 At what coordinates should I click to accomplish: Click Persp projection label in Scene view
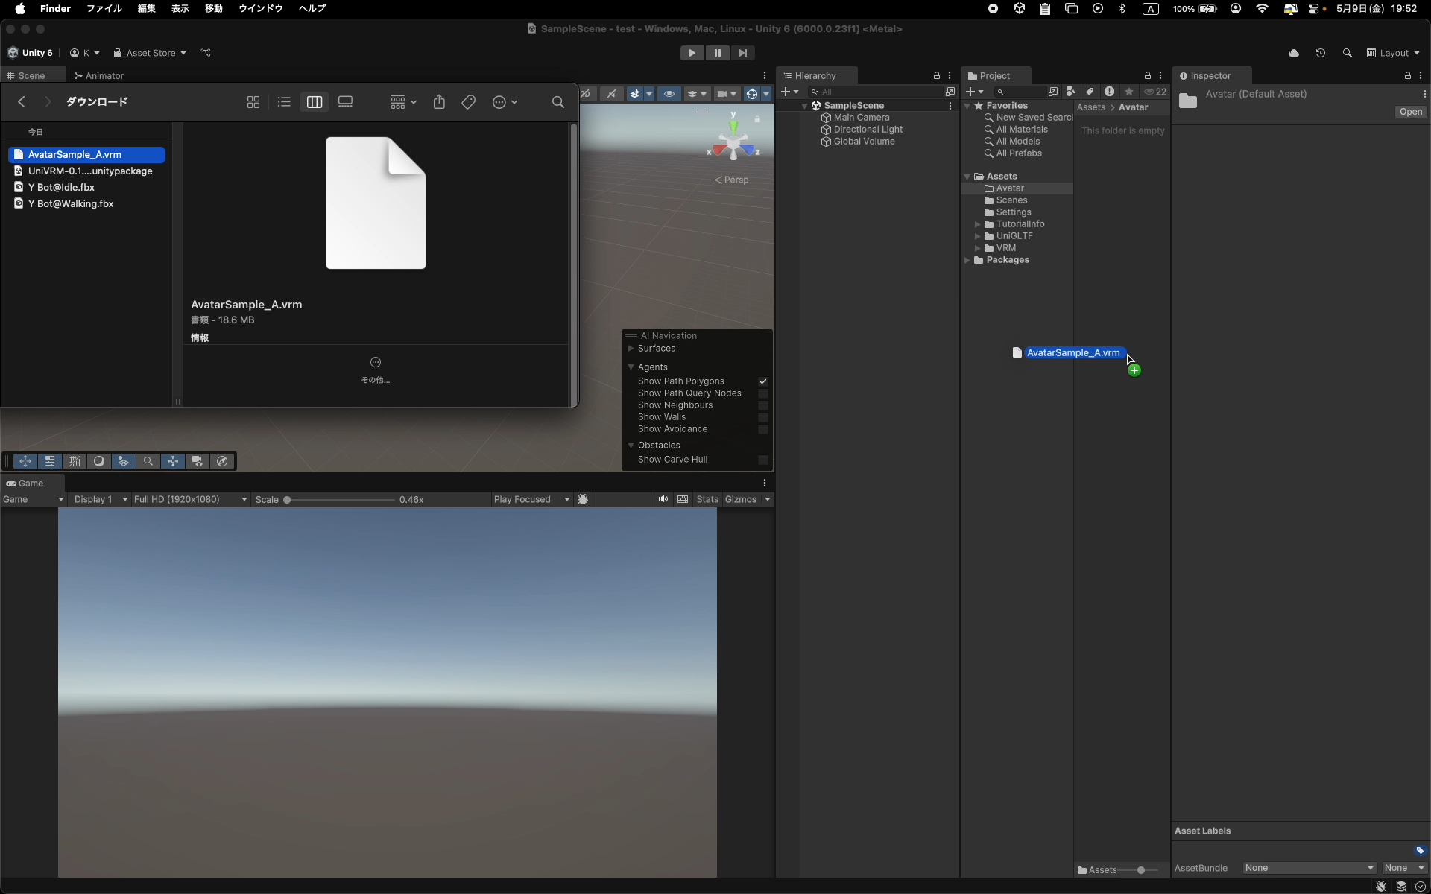[731, 180]
